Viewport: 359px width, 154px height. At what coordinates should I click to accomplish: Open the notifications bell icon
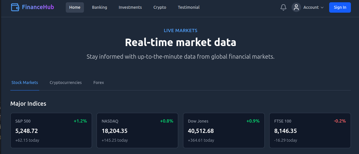284,7
